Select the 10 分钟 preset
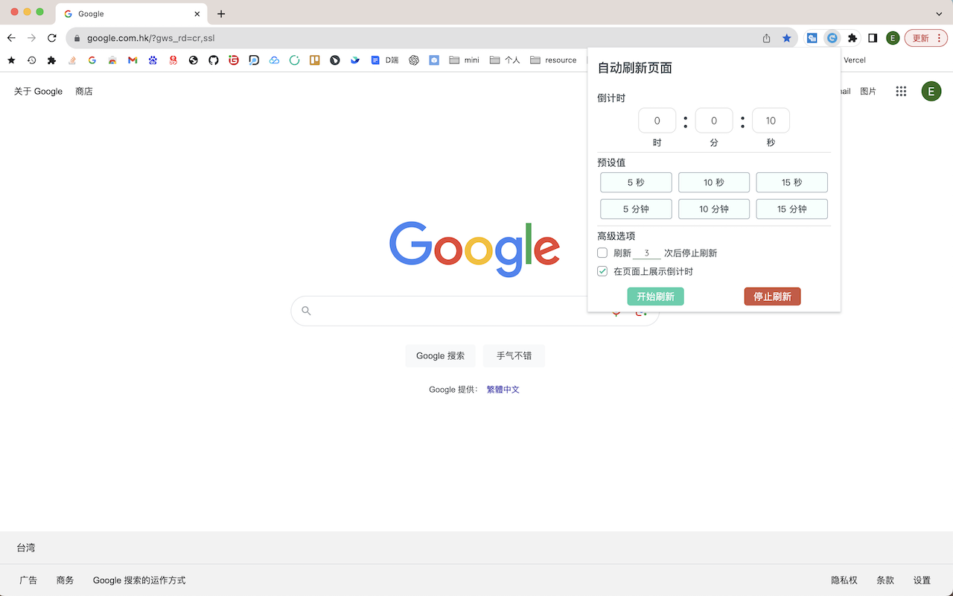This screenshot has width=953, height=596. click(x=714, y=209)
